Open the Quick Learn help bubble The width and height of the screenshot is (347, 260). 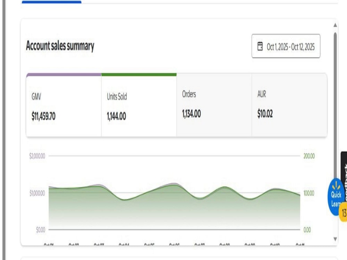[x=336, y=197]
